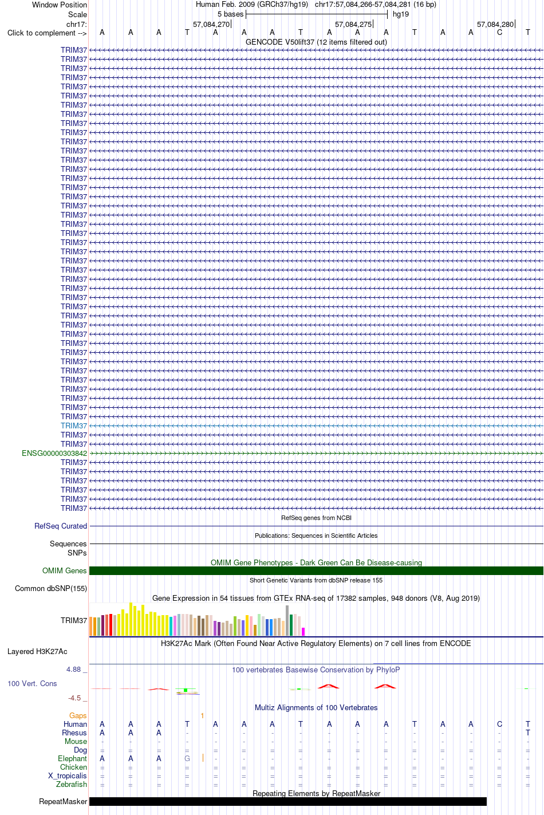Click the 57,084,270 position marker
544x815 pixels.
click(211, 25)
